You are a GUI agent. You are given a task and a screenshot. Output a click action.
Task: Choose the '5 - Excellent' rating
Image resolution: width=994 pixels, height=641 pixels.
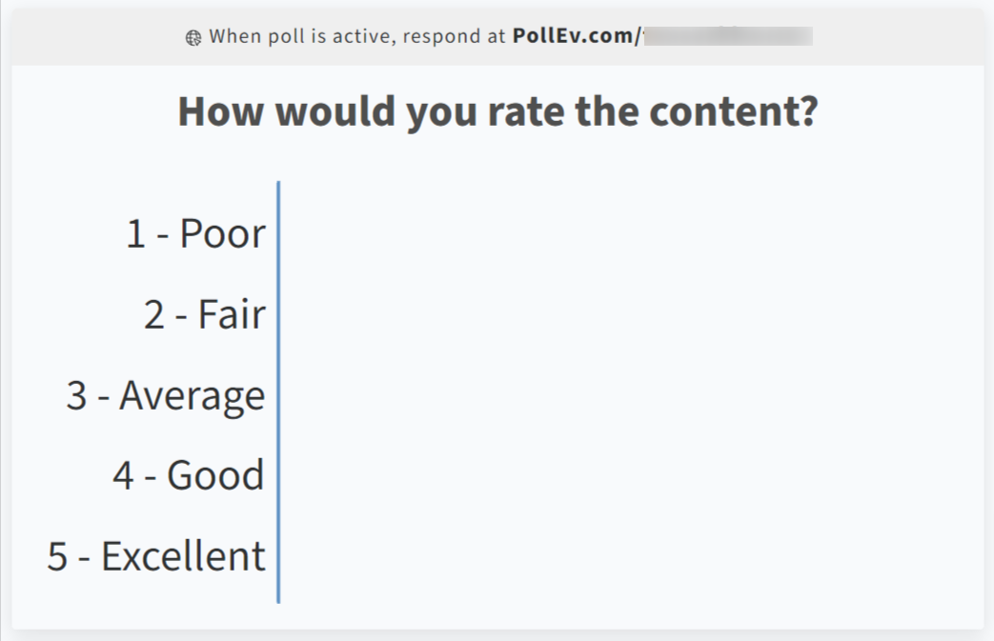[156, 556]
